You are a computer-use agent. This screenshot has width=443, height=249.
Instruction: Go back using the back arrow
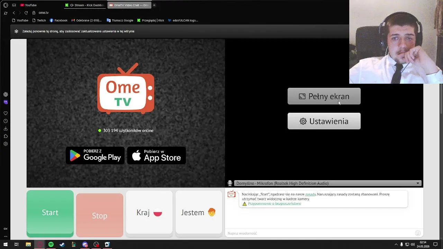tap(14, 13)
